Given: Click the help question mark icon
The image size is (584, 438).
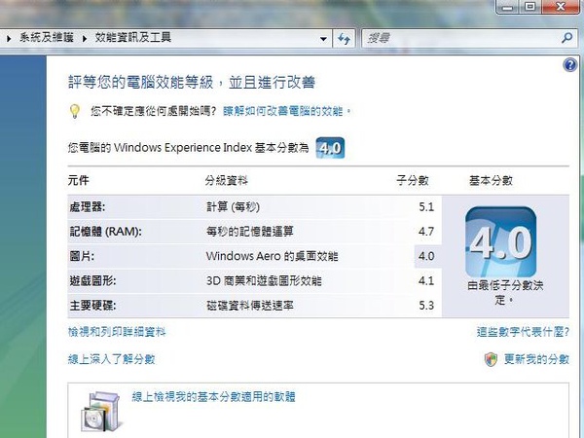Looking at the screenshot, I should click(569, 65).
